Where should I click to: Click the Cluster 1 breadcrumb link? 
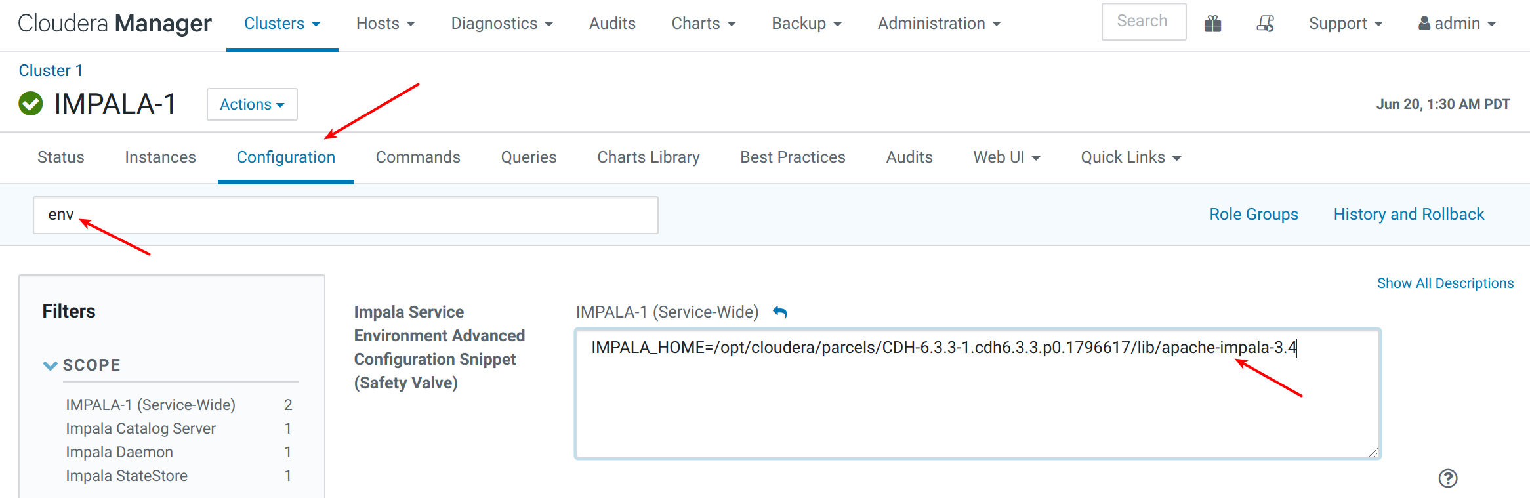pos(51,70)
